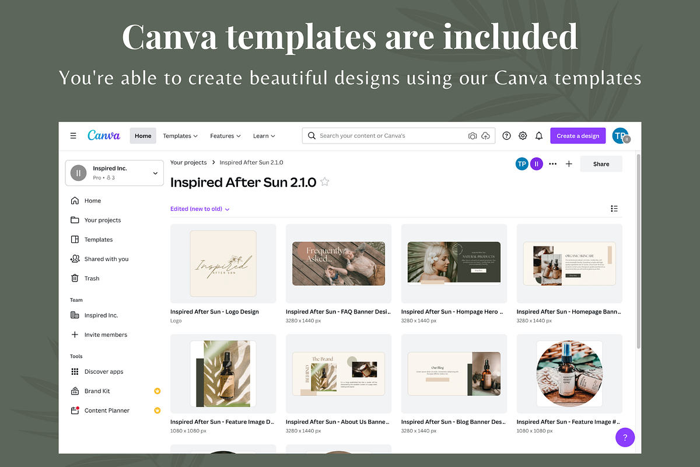Open the help question mark icon

tap(506, 135)
